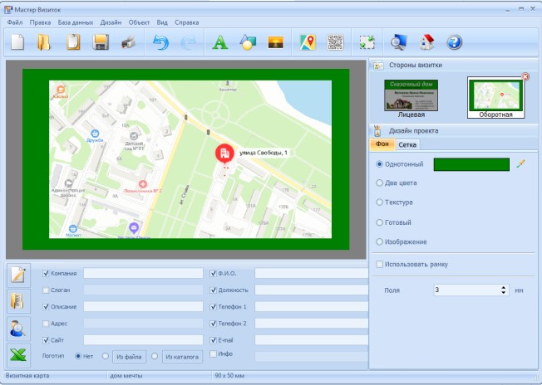Select logo option Нет

[x=78, y=356]
